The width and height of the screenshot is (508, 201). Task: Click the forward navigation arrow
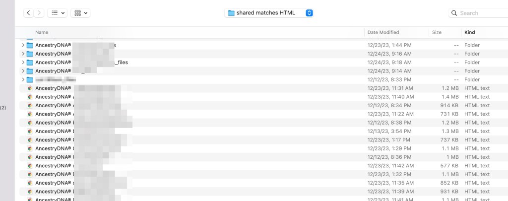coord(39,13)
